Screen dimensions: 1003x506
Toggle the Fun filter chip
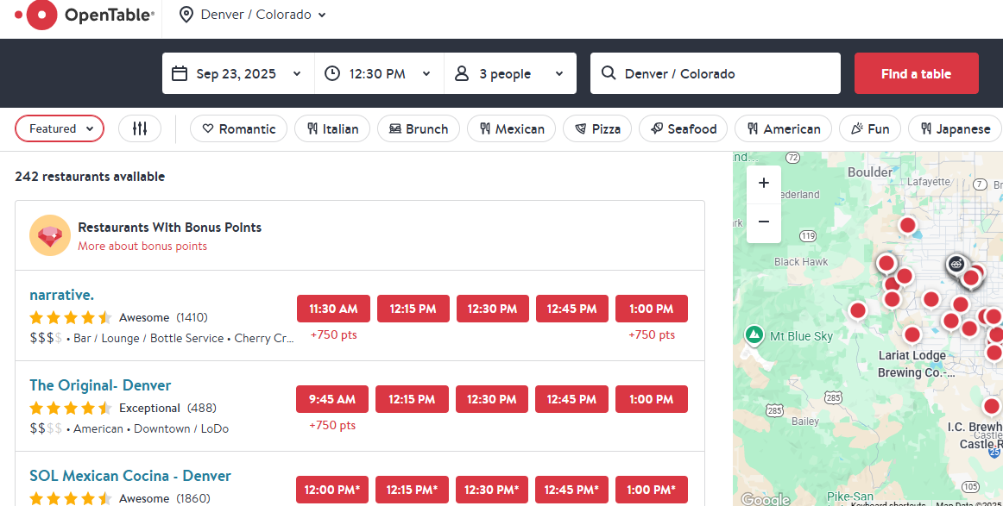tap(869, 128)
